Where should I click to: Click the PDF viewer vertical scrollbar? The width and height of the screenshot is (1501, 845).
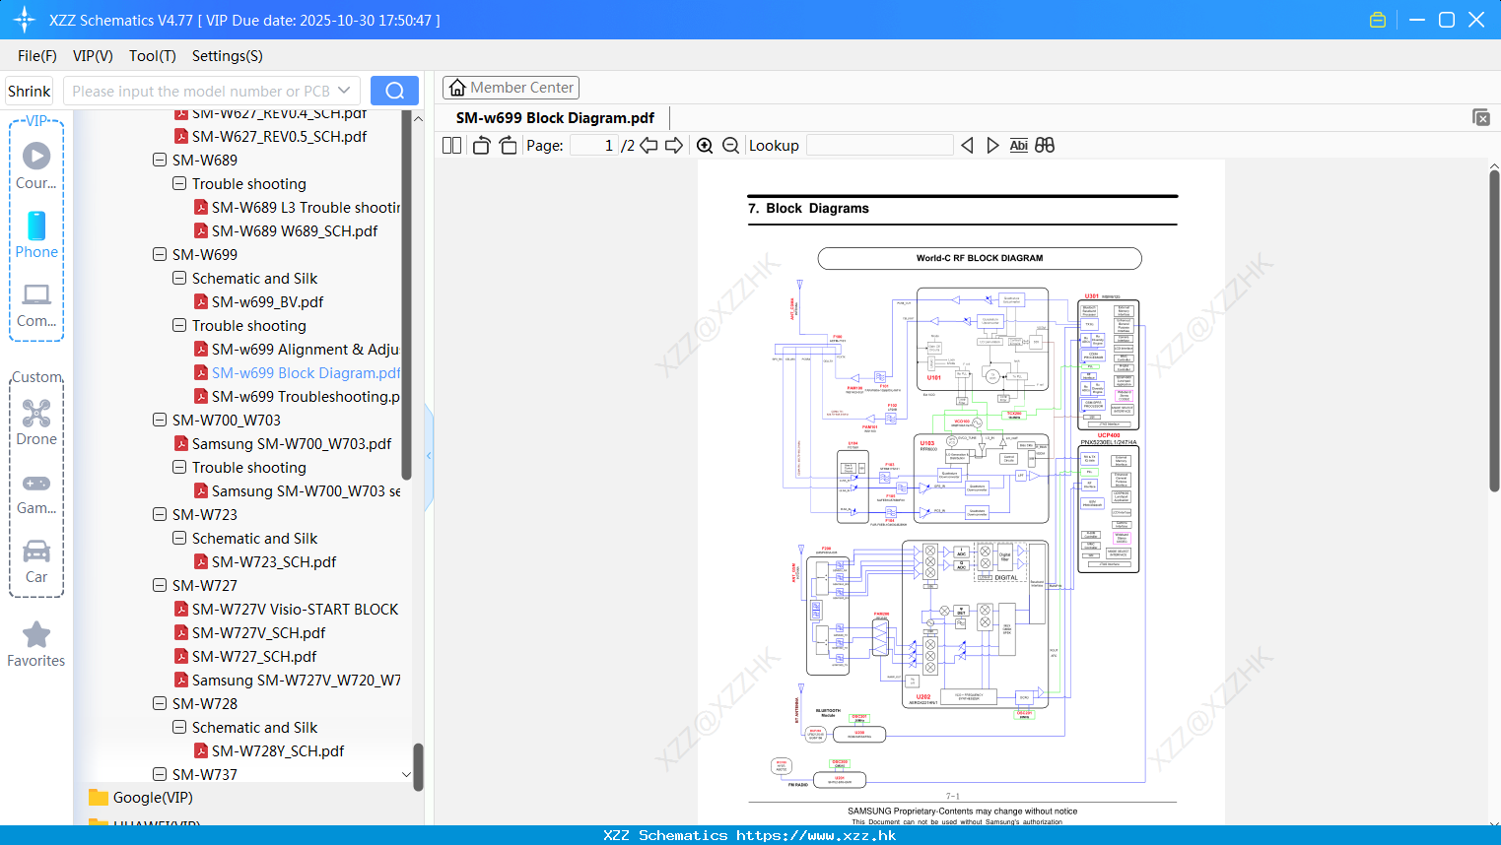click(1494, 330)
